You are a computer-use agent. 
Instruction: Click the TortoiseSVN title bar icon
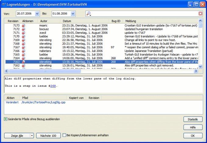4,5
